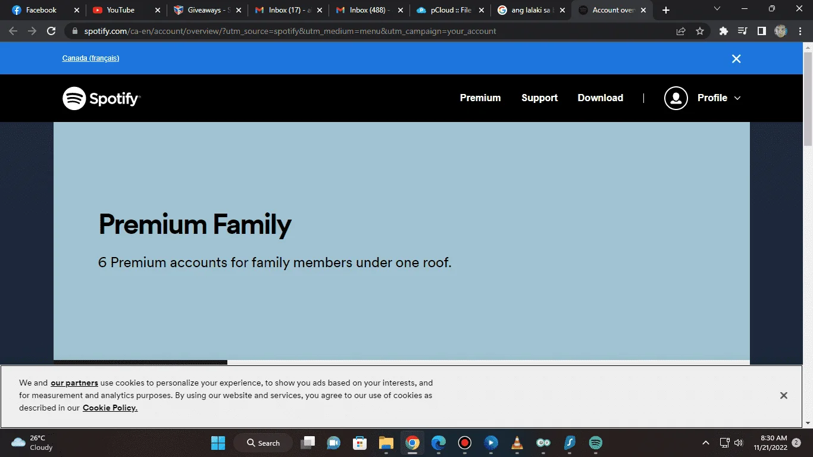Open a new browser tab

tap(666, 10)
